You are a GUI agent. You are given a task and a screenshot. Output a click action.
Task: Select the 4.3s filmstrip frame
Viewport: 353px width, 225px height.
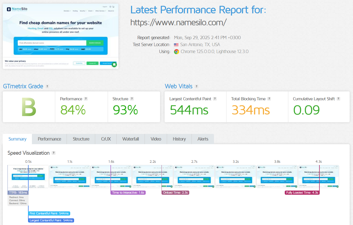(x=319, y=176)
